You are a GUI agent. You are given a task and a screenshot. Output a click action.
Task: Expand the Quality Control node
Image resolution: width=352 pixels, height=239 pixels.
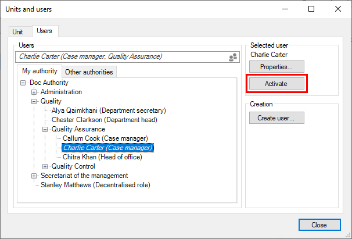tap(45, 166)
